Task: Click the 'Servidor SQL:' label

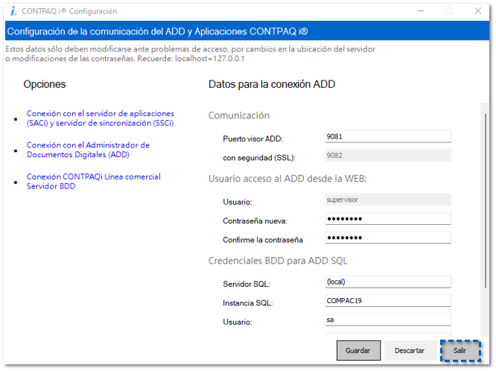Action: [247, 284]
